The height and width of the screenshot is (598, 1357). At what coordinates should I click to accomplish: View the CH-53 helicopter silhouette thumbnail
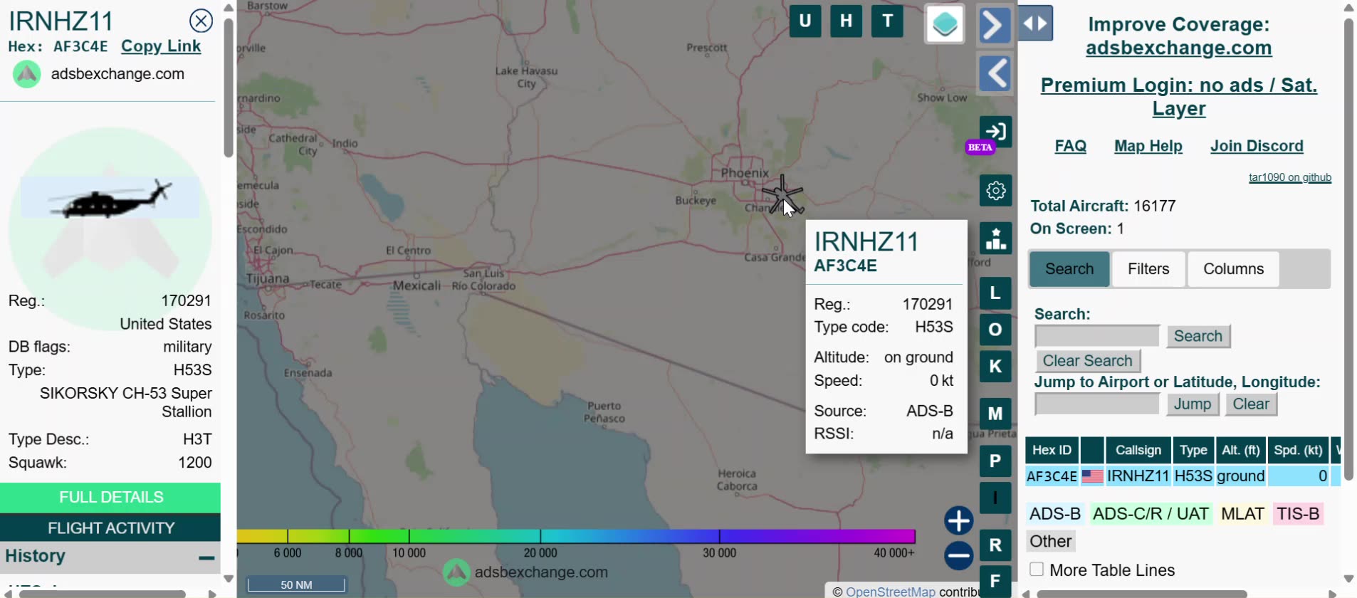(110, 197)
